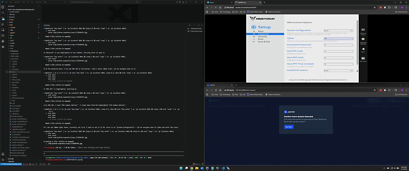Collapse the workspaces folder in Explorer
409x171 pixels.
pos(13,51)
